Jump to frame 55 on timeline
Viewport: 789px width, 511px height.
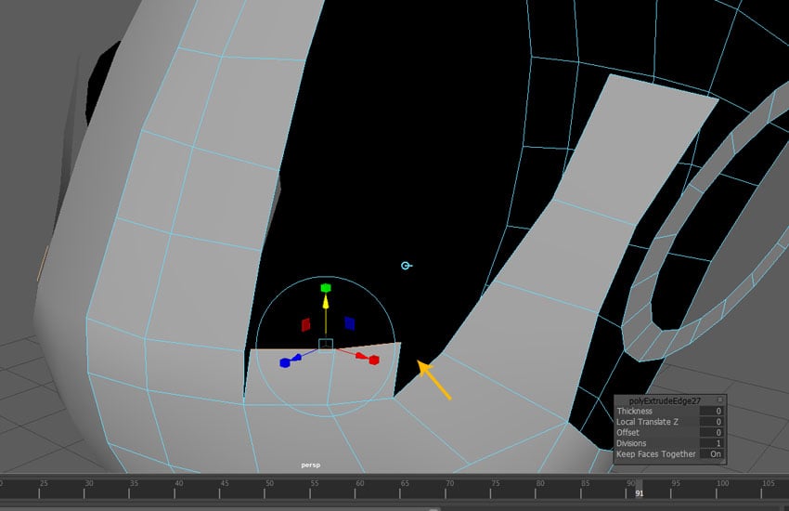315,483
